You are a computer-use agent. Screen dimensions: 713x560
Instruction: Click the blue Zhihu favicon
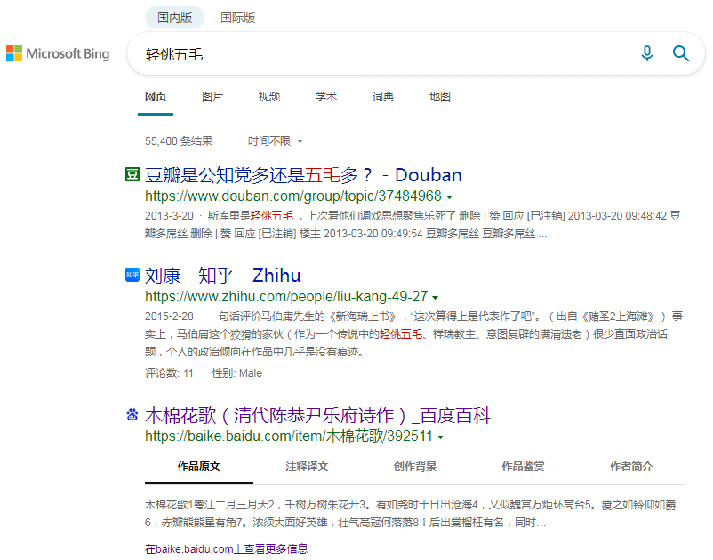pyautogui.click(x=132, y=275)
